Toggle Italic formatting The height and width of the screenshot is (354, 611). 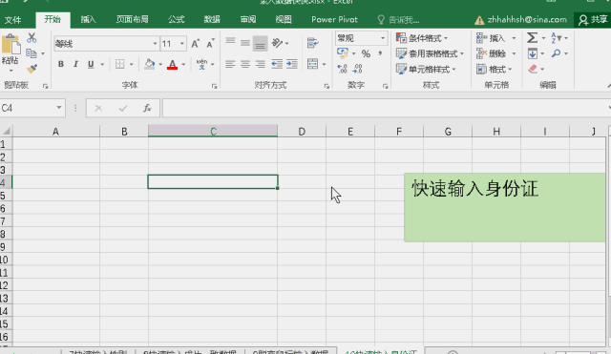pyautogui.click(x=75, y=64)
